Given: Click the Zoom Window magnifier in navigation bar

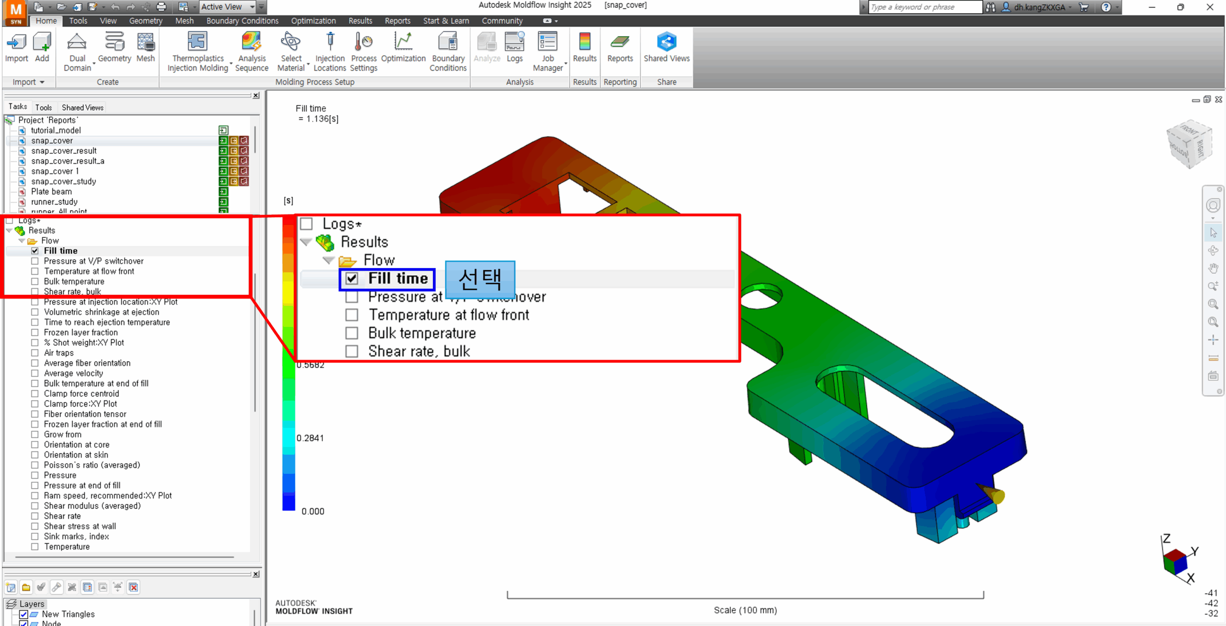Looking at the screenshot, I should pos(1213,304).
